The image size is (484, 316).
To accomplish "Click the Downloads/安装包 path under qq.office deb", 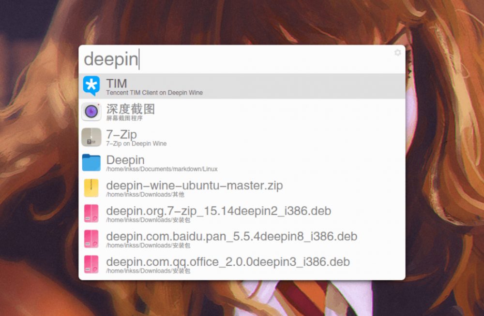I will click(x=148, y=271).
